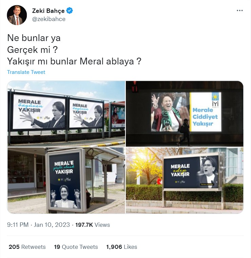
Task: Show the 1,906 Likes list
Action: pyautogui.click(x=122, y=247)
